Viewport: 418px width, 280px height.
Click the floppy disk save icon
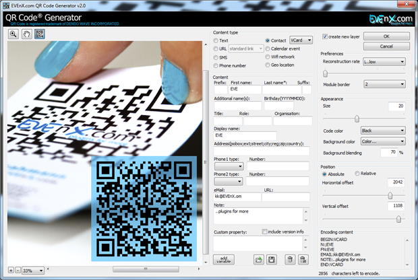click(x=272, y=260)
